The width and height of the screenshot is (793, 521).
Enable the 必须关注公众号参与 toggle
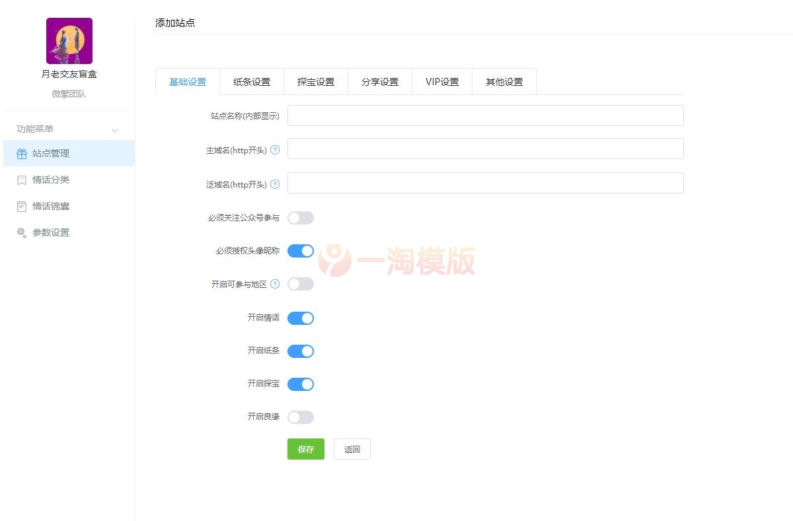pos(301,217)
